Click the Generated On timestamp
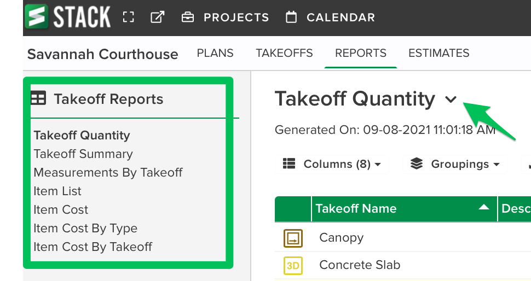The width and height of the screenshot is (531, 281). (385, 130)
